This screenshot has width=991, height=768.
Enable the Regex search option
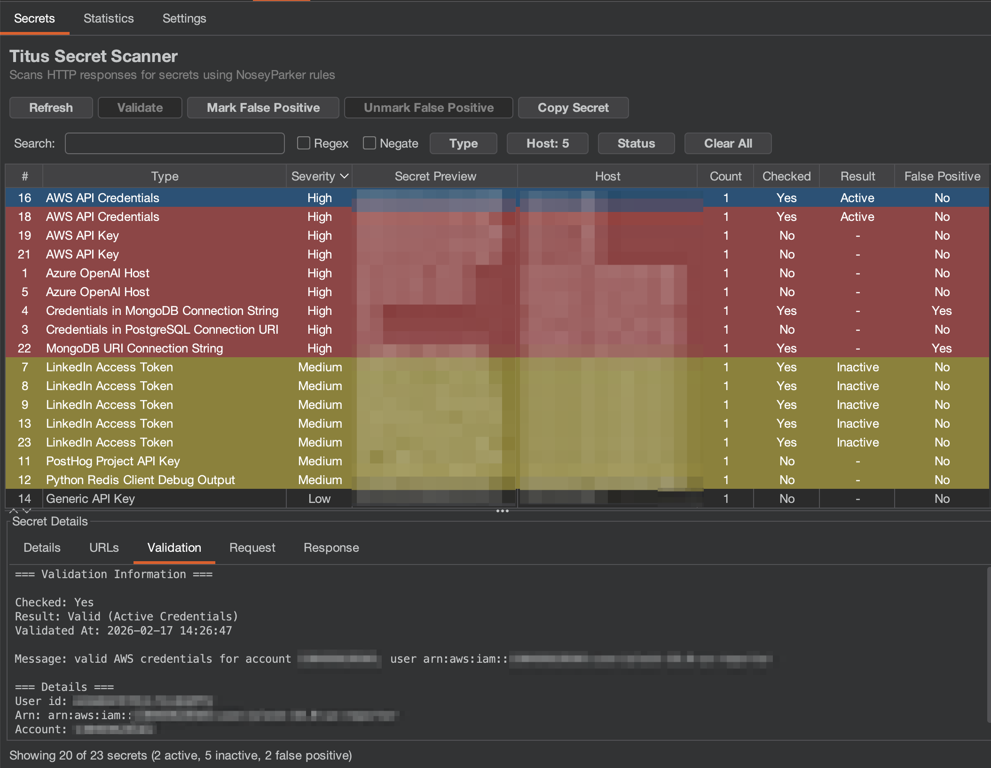coord(303,143)
